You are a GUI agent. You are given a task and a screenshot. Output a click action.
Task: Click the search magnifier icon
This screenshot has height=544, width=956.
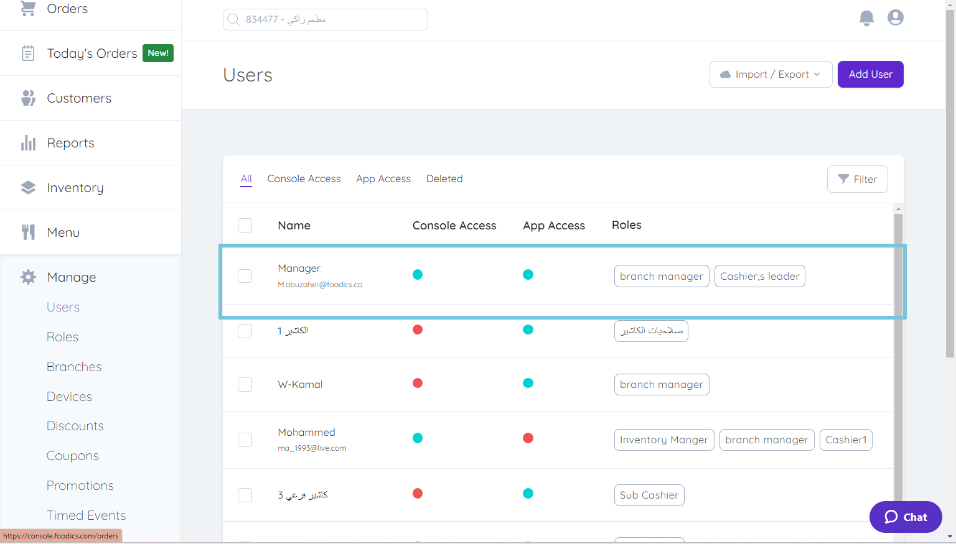(233, 19)
